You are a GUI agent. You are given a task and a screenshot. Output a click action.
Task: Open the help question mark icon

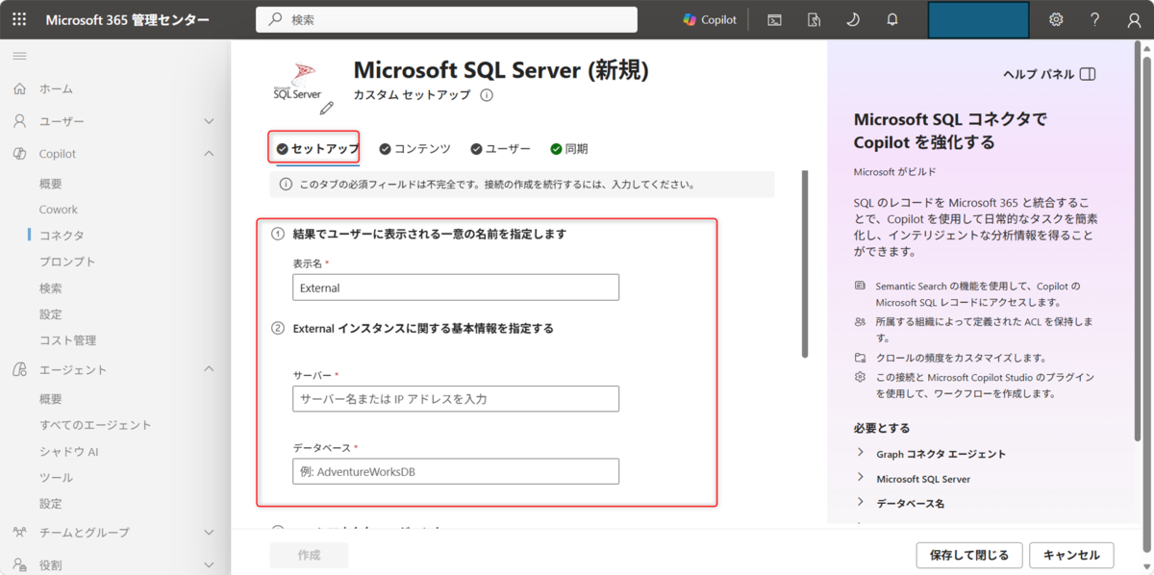point(1095,19)
